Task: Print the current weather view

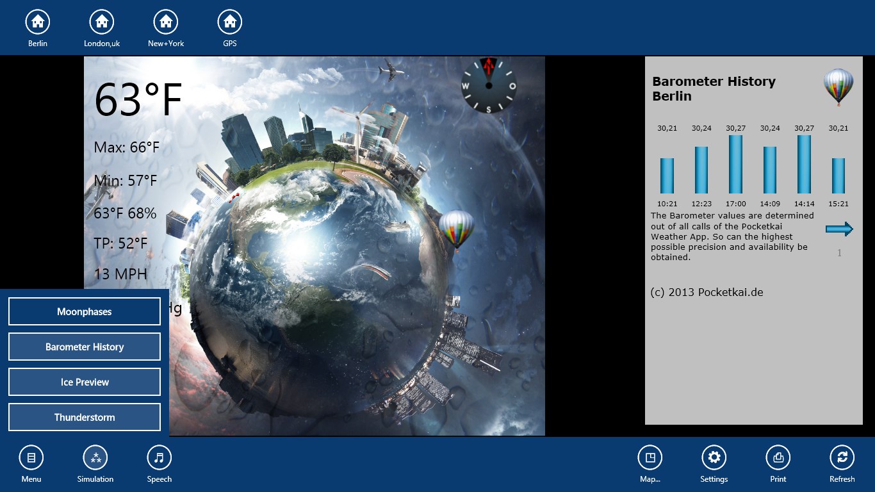Action: point(778,457)
